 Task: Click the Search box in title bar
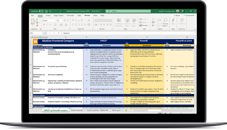point(128,11)
